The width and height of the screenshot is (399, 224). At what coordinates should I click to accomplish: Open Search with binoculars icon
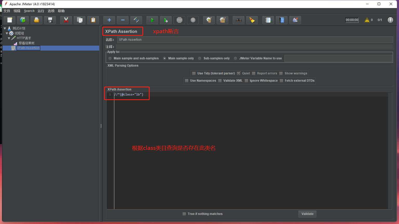pyautogui.click(x=239, y=20)
